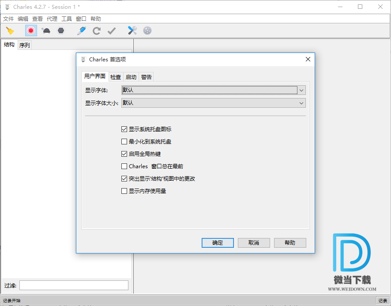Viewport: 391px width, 306px height.
Task: Open the 编辑 menu
Action: coord(23,19)
